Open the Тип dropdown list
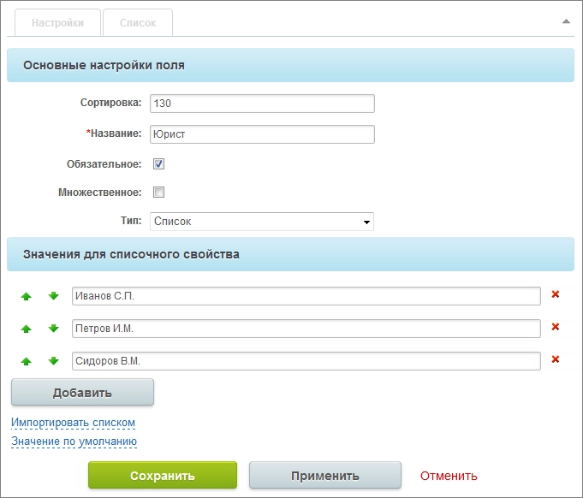Viewport: 583px width, 498px height. click(262, 222)
